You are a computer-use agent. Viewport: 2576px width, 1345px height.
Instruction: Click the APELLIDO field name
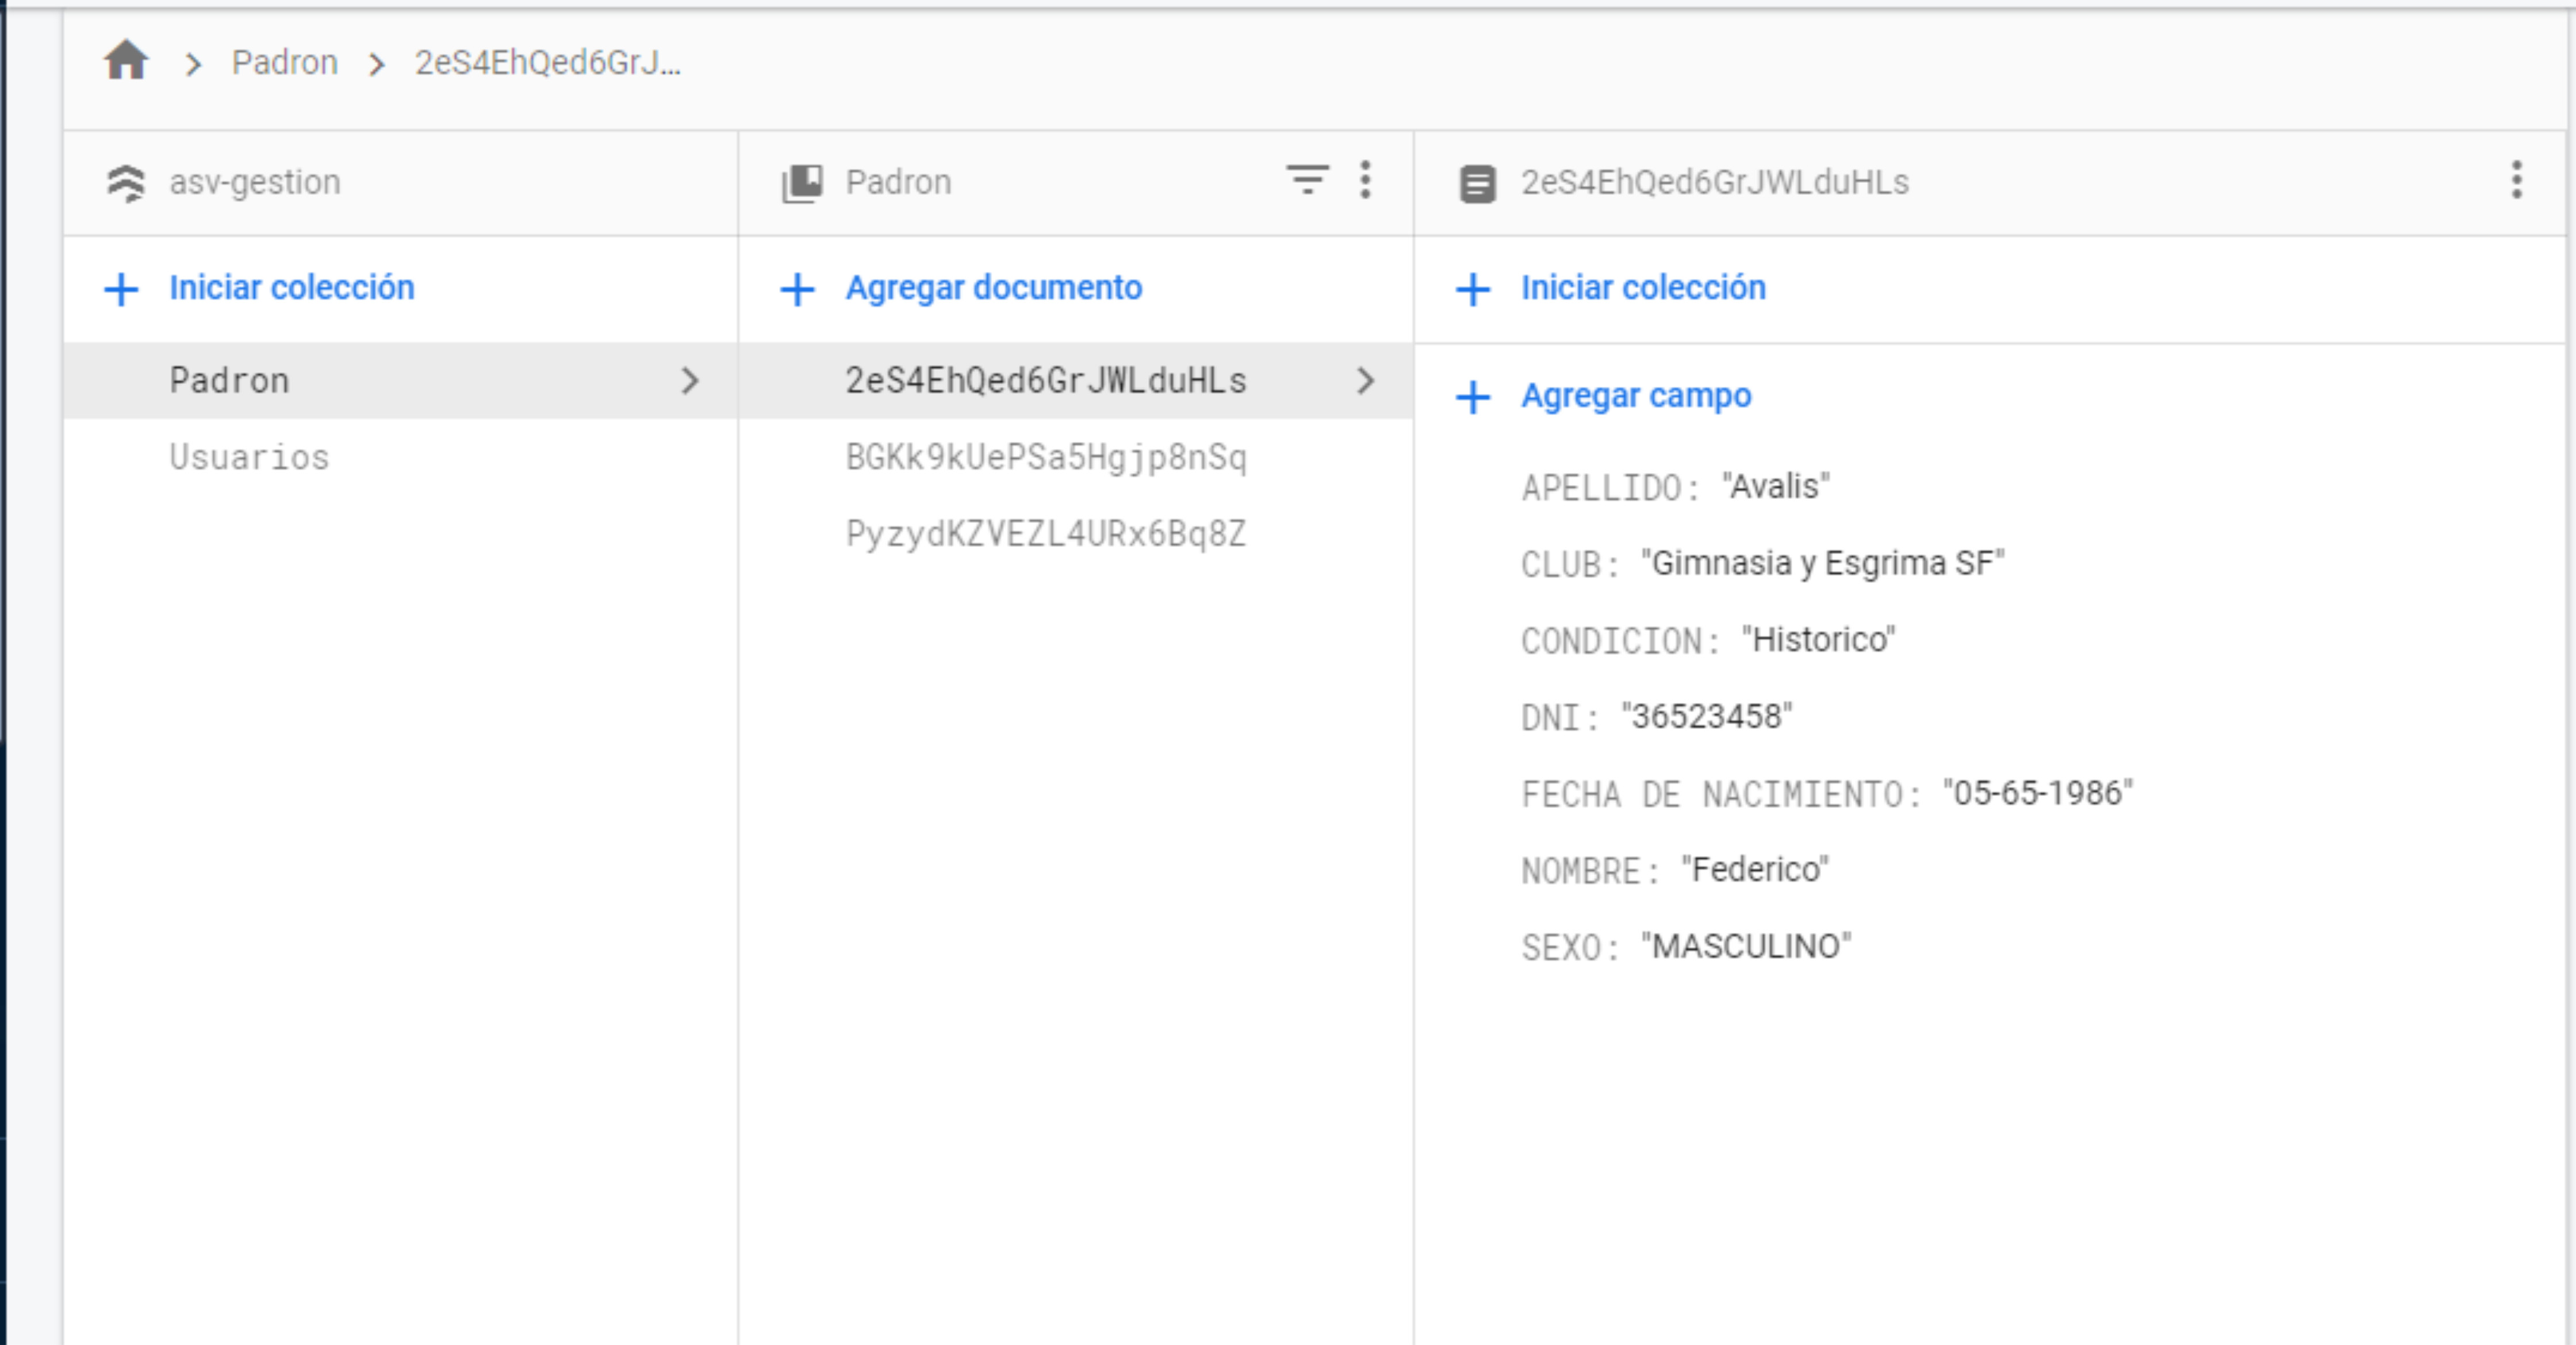(x=1610, y=489)
